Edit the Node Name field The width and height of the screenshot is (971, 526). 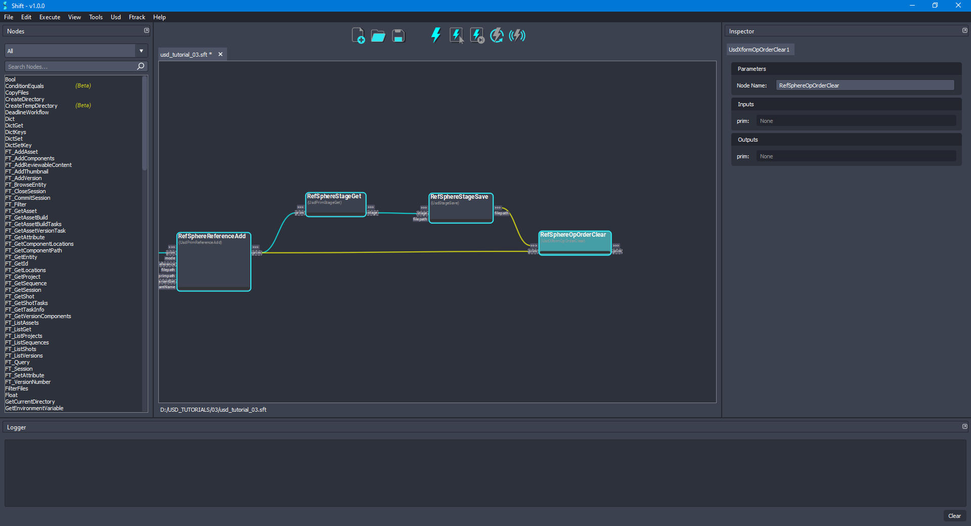pyautogui.click(x=864, y=85)
